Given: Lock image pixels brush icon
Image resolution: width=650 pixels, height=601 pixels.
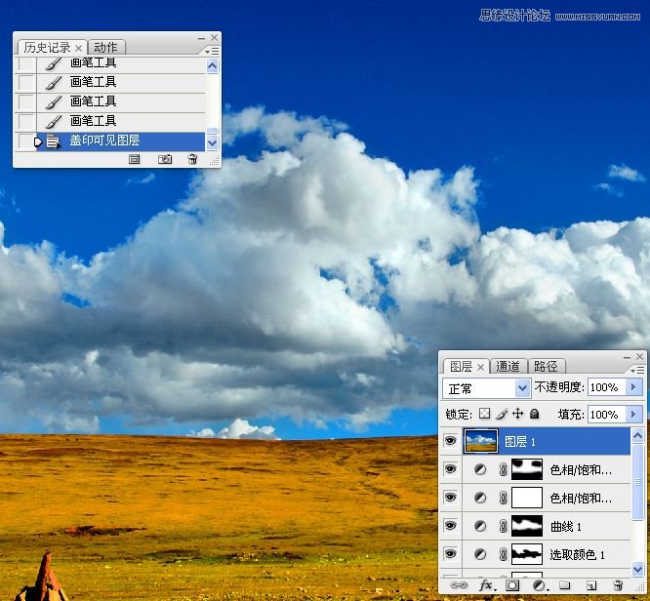Looking at the screenshot, I should (x=502, y=414).
